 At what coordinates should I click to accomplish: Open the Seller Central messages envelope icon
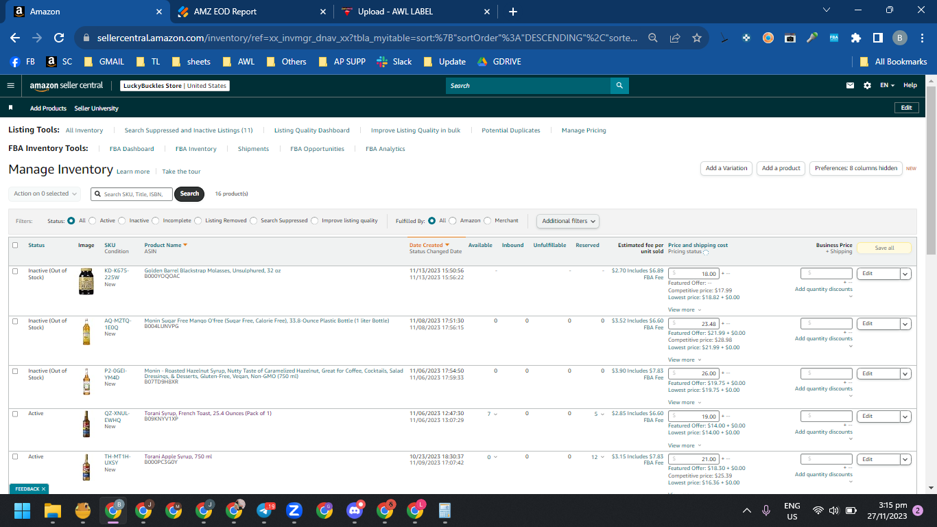[x=851, y=86]
